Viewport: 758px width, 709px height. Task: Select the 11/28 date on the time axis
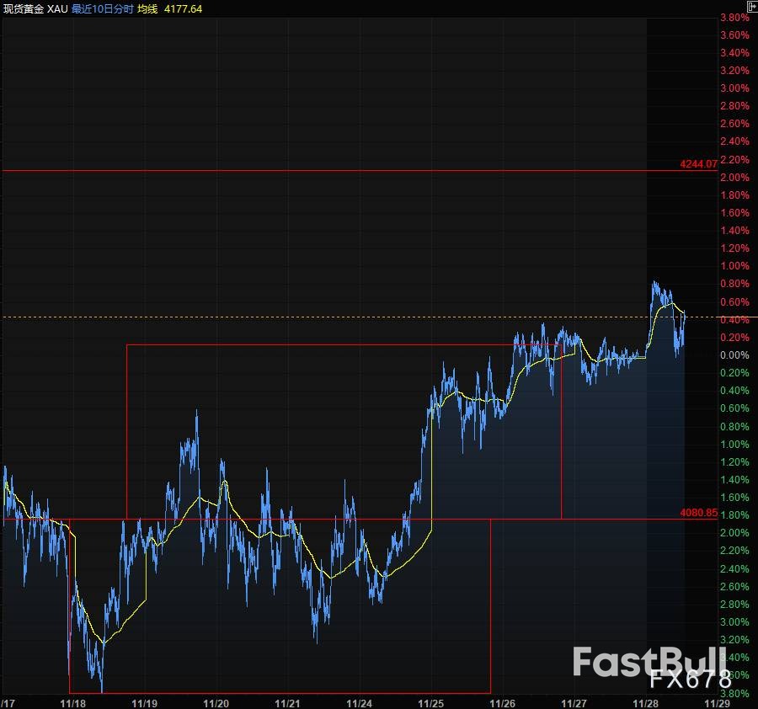(x=646, y=702)
